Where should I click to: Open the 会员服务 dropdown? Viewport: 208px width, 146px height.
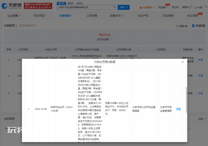coord(147,7)
